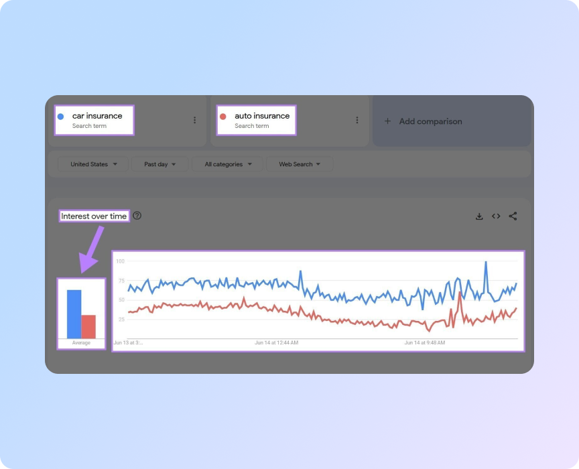Click the plus icon beside Add comparison

coord(387,121)
